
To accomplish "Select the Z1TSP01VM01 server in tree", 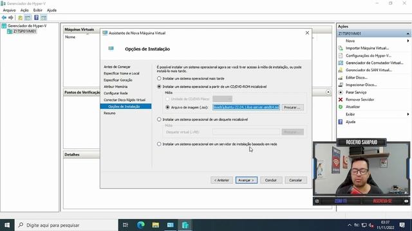I will point(24,31).
